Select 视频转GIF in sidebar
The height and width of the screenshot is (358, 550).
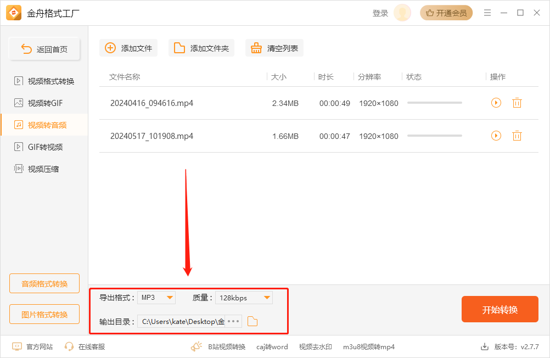44,103
